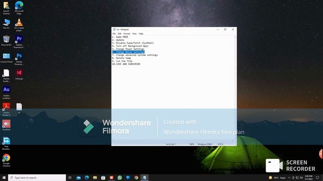Click the 'run the file' line

click(122, 61)
